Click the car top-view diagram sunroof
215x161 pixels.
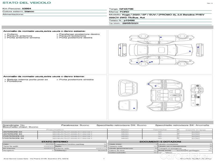pos(162,50)
